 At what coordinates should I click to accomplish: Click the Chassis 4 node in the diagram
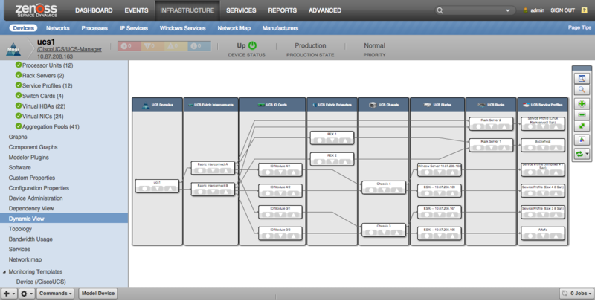point(384,187)
